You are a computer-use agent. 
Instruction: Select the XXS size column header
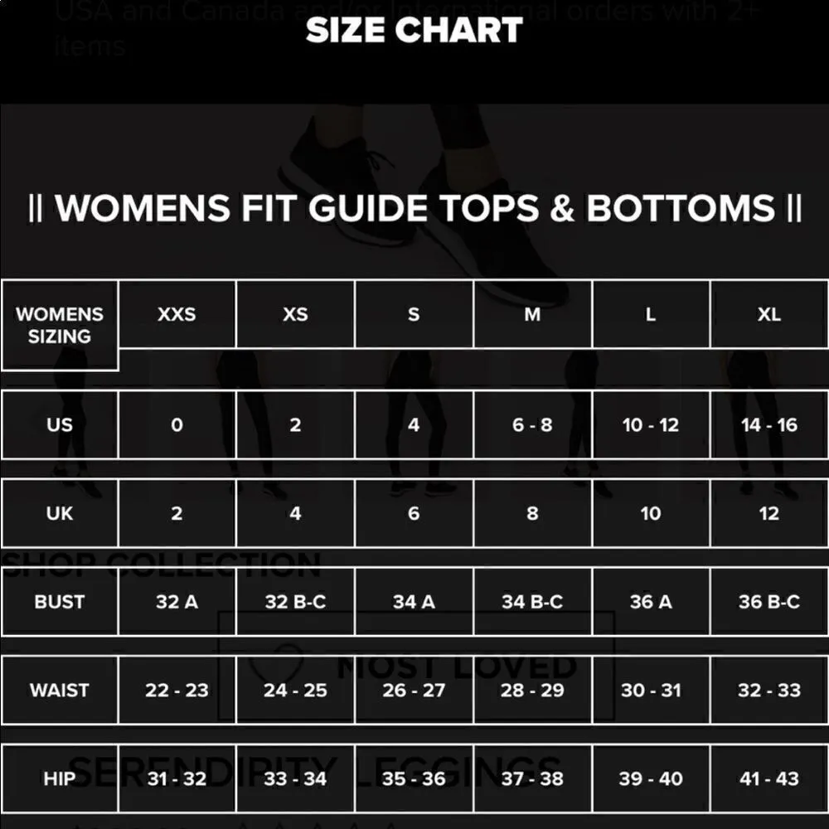pyautogui.click(x=177, y=314)
